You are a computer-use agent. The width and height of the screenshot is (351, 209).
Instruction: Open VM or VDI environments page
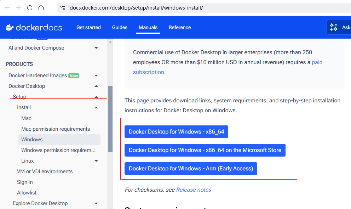tap(45, 171)
